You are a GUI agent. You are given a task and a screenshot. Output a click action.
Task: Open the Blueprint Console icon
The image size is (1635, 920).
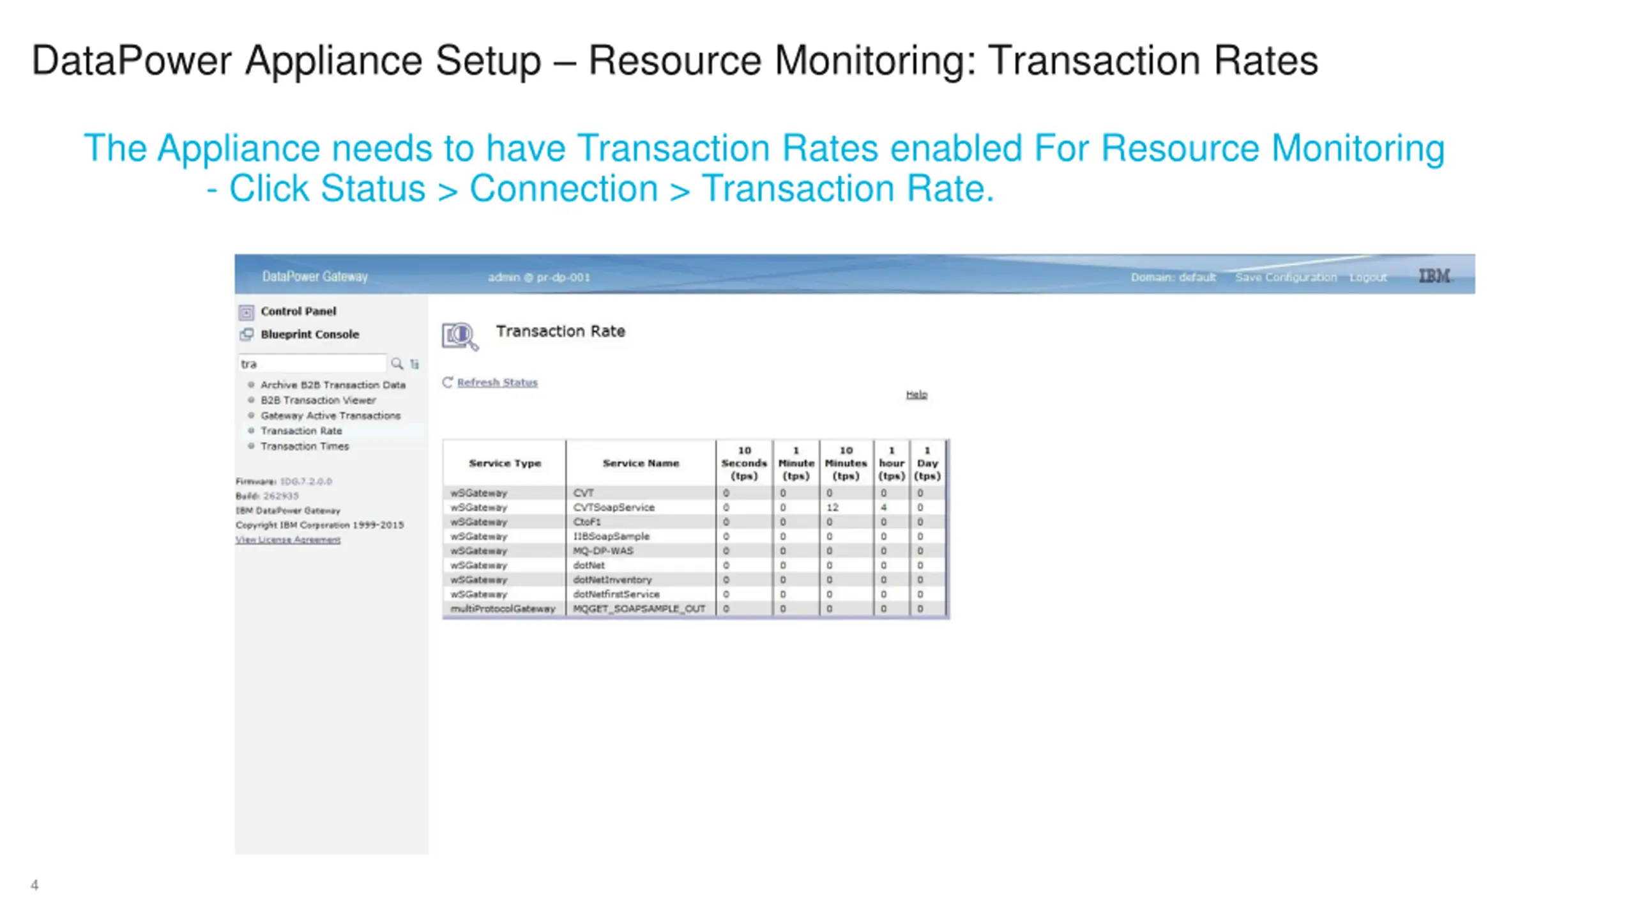[246, 334]
